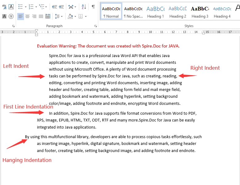Click paragraph starting 'By using this multifunctional'
Image resolution: width=240 pixels, height=185 pixels.
113,144
